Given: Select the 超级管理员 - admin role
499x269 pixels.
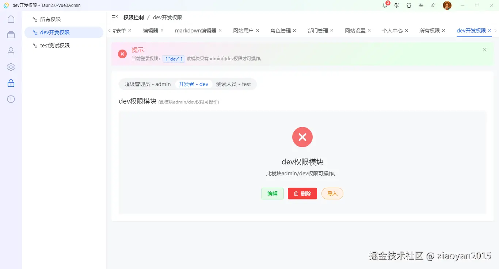Looking at the screenshot, I should (x=147, y=84).
